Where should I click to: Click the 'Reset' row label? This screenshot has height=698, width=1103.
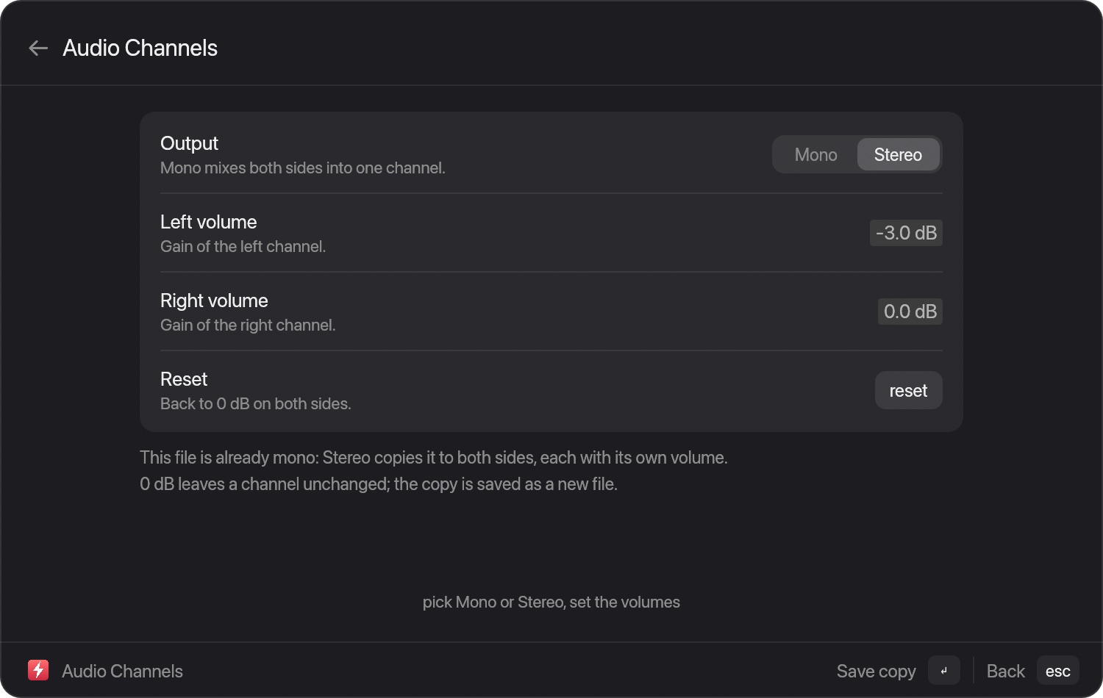point(184,379)
